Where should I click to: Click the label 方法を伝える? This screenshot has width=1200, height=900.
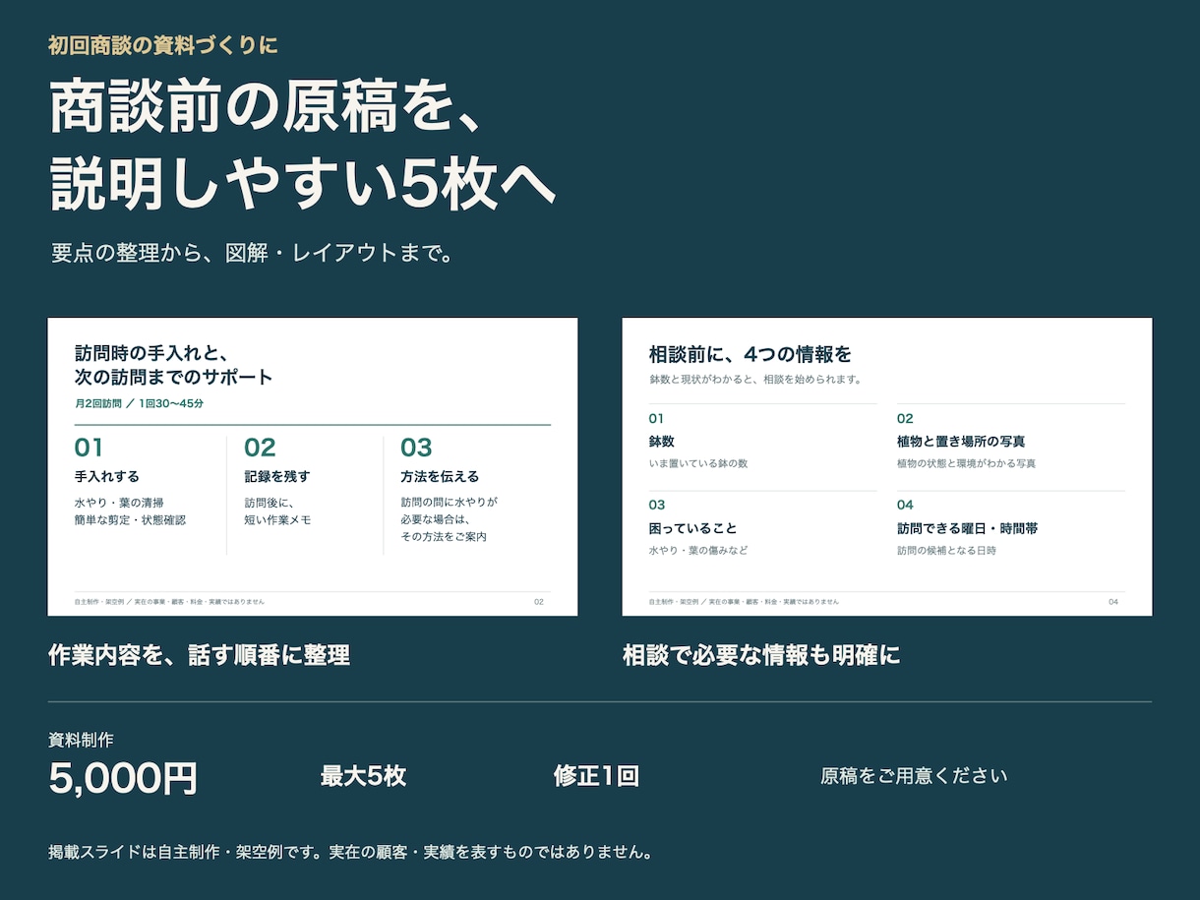click(440, 476)
